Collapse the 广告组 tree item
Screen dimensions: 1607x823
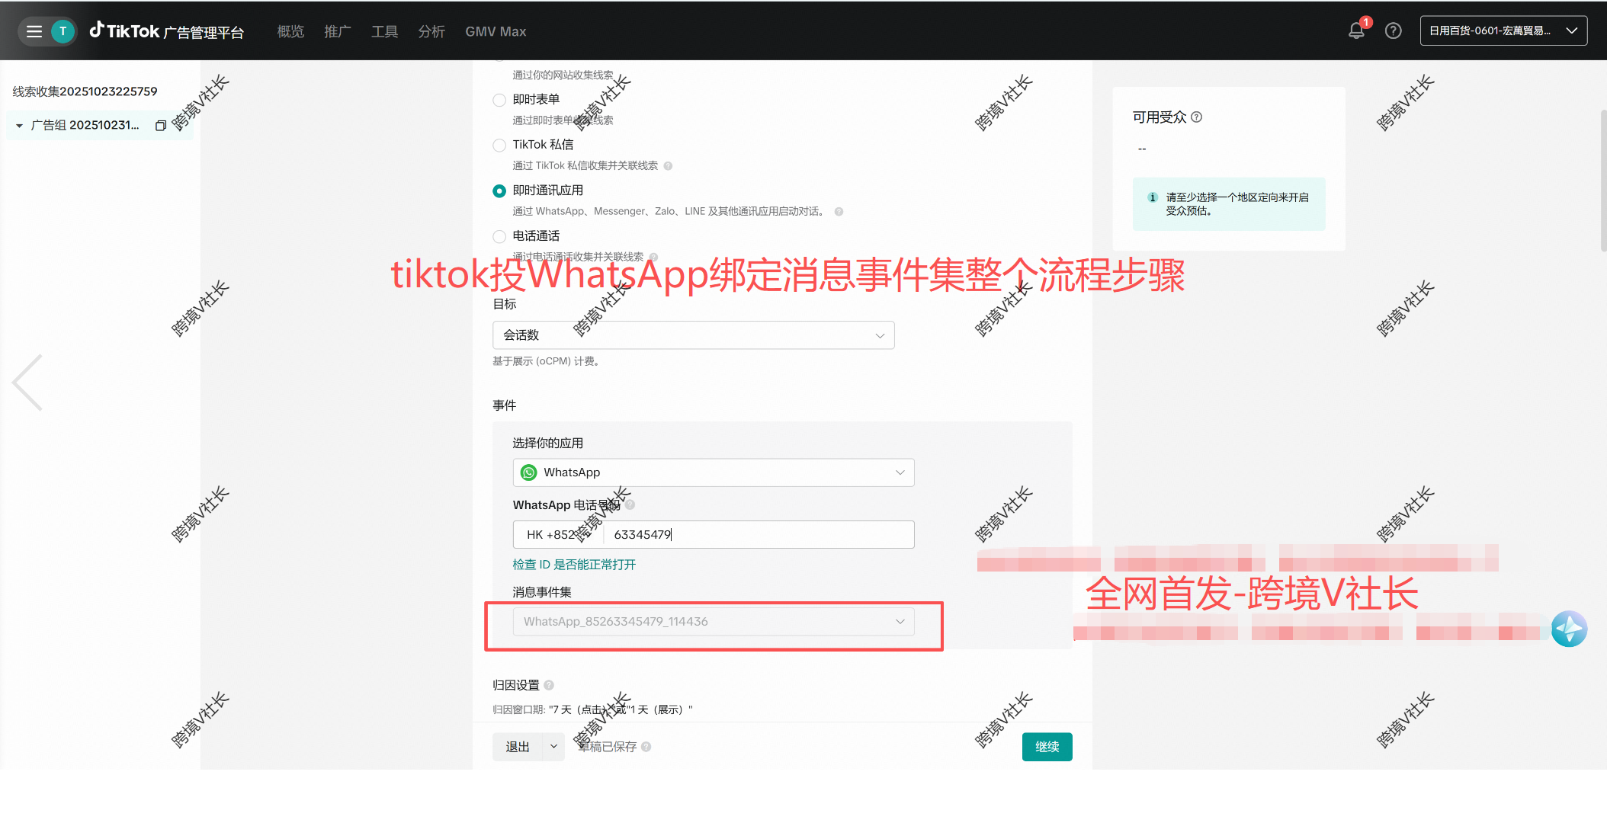coord(19,126)
